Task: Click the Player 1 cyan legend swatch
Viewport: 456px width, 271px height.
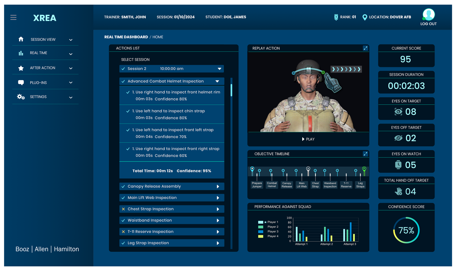Action: coord(261,222)
